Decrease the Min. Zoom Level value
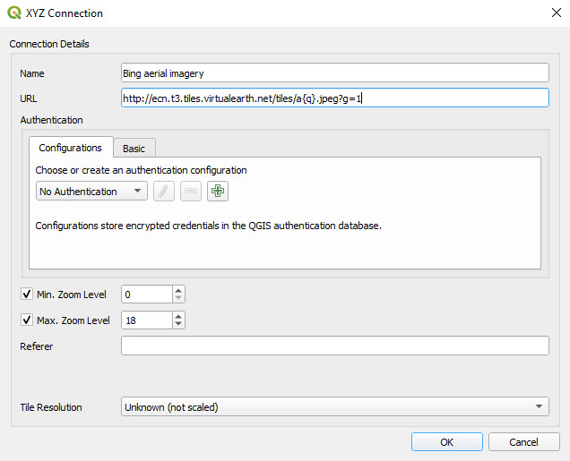This screenshot has width=570, height=461. coord(178,298)
